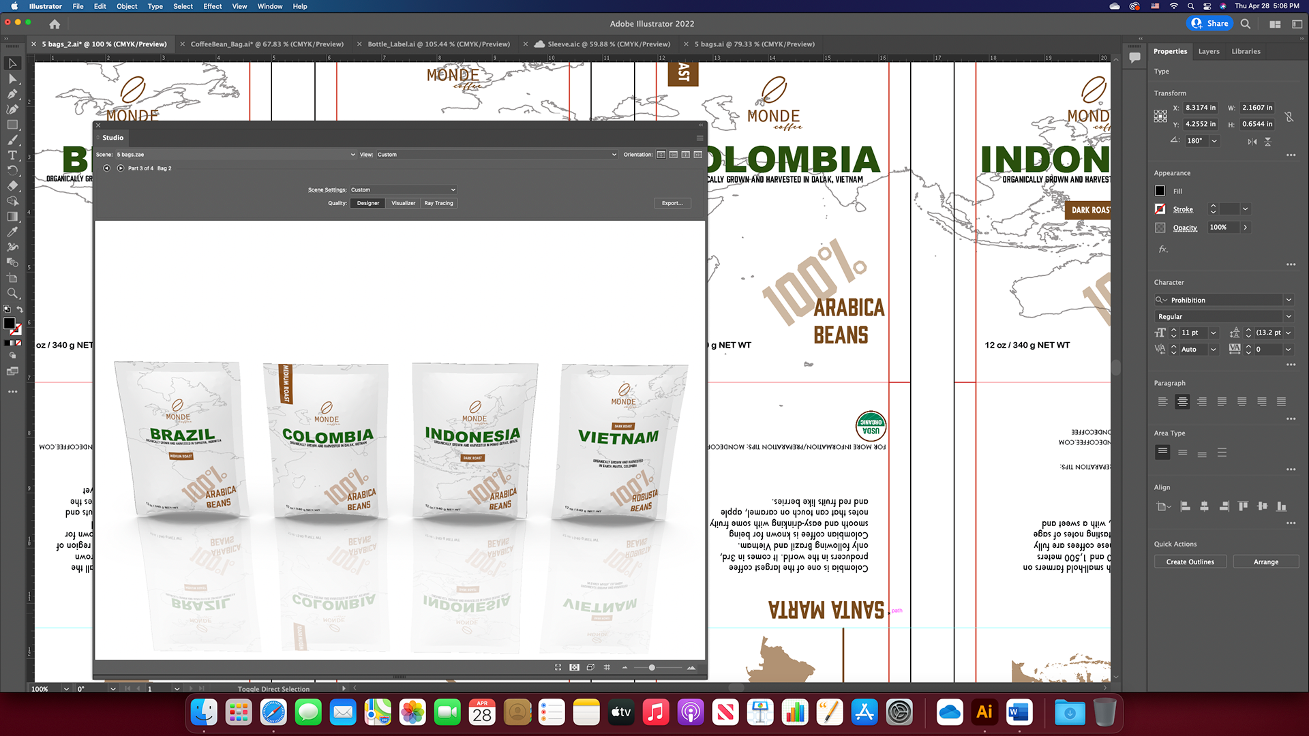Select the Rectangle tool

point(12,125)
